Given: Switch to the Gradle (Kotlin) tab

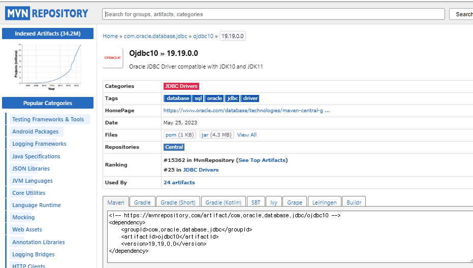Looking at the screenshot, I should click(223, 202).
